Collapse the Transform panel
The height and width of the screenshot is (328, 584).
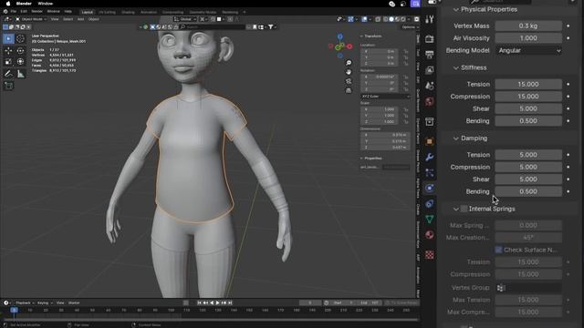(x=361, y=36)
